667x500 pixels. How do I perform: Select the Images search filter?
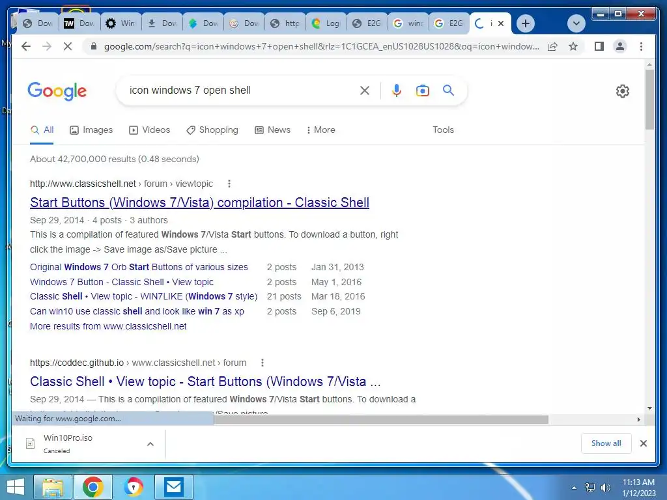point(91,130)
